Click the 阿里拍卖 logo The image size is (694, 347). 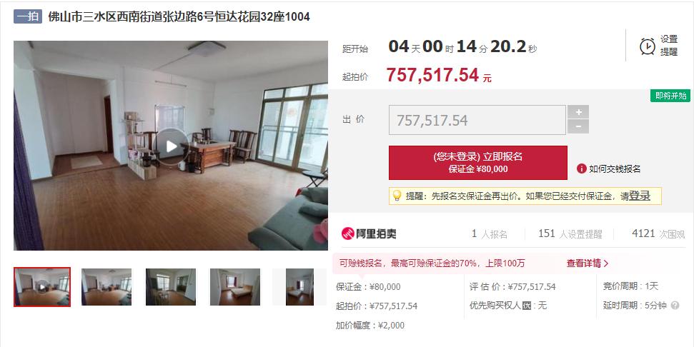[369, 234]
